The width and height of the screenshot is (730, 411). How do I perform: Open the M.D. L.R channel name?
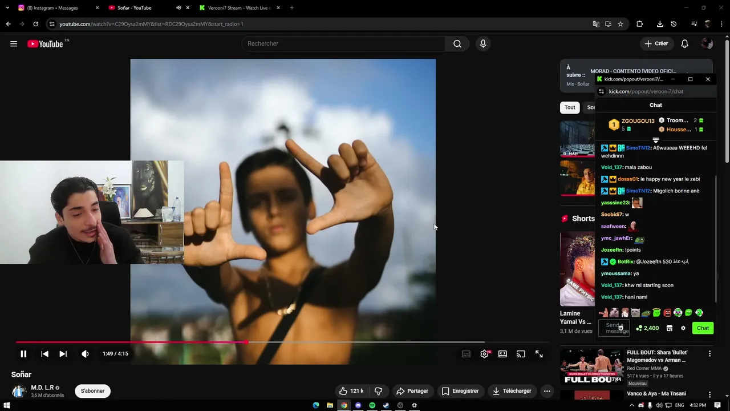coord(42,388)
